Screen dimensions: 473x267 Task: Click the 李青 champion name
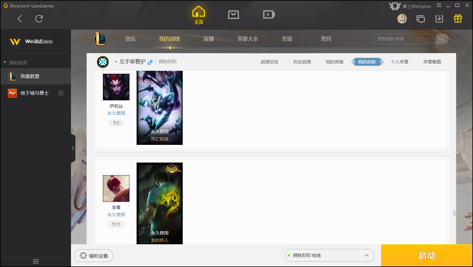[116, 208]
